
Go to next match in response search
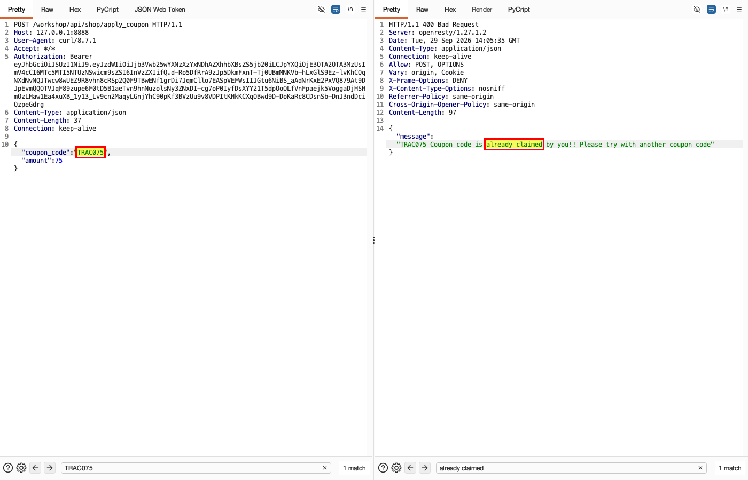click(x=425, y=468)
